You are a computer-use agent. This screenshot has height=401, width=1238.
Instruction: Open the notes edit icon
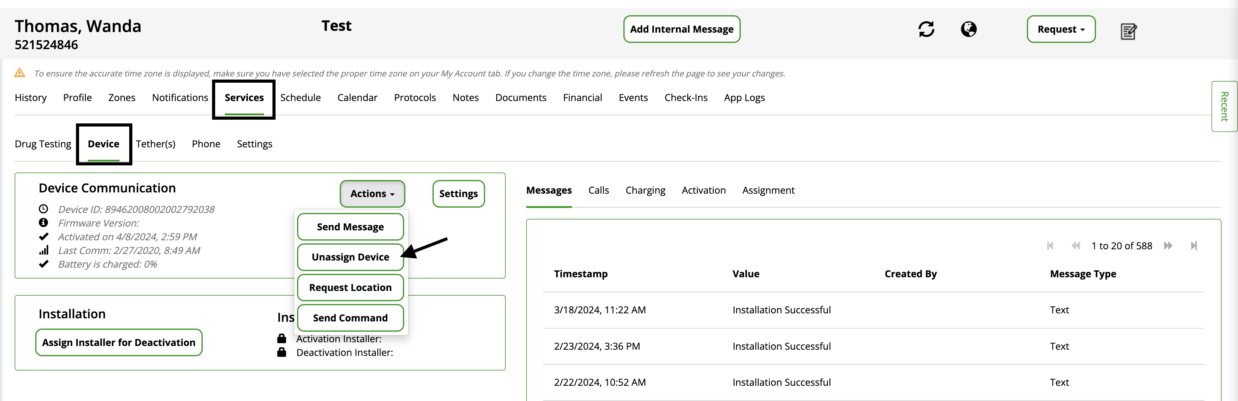(x=1128, y=32)
